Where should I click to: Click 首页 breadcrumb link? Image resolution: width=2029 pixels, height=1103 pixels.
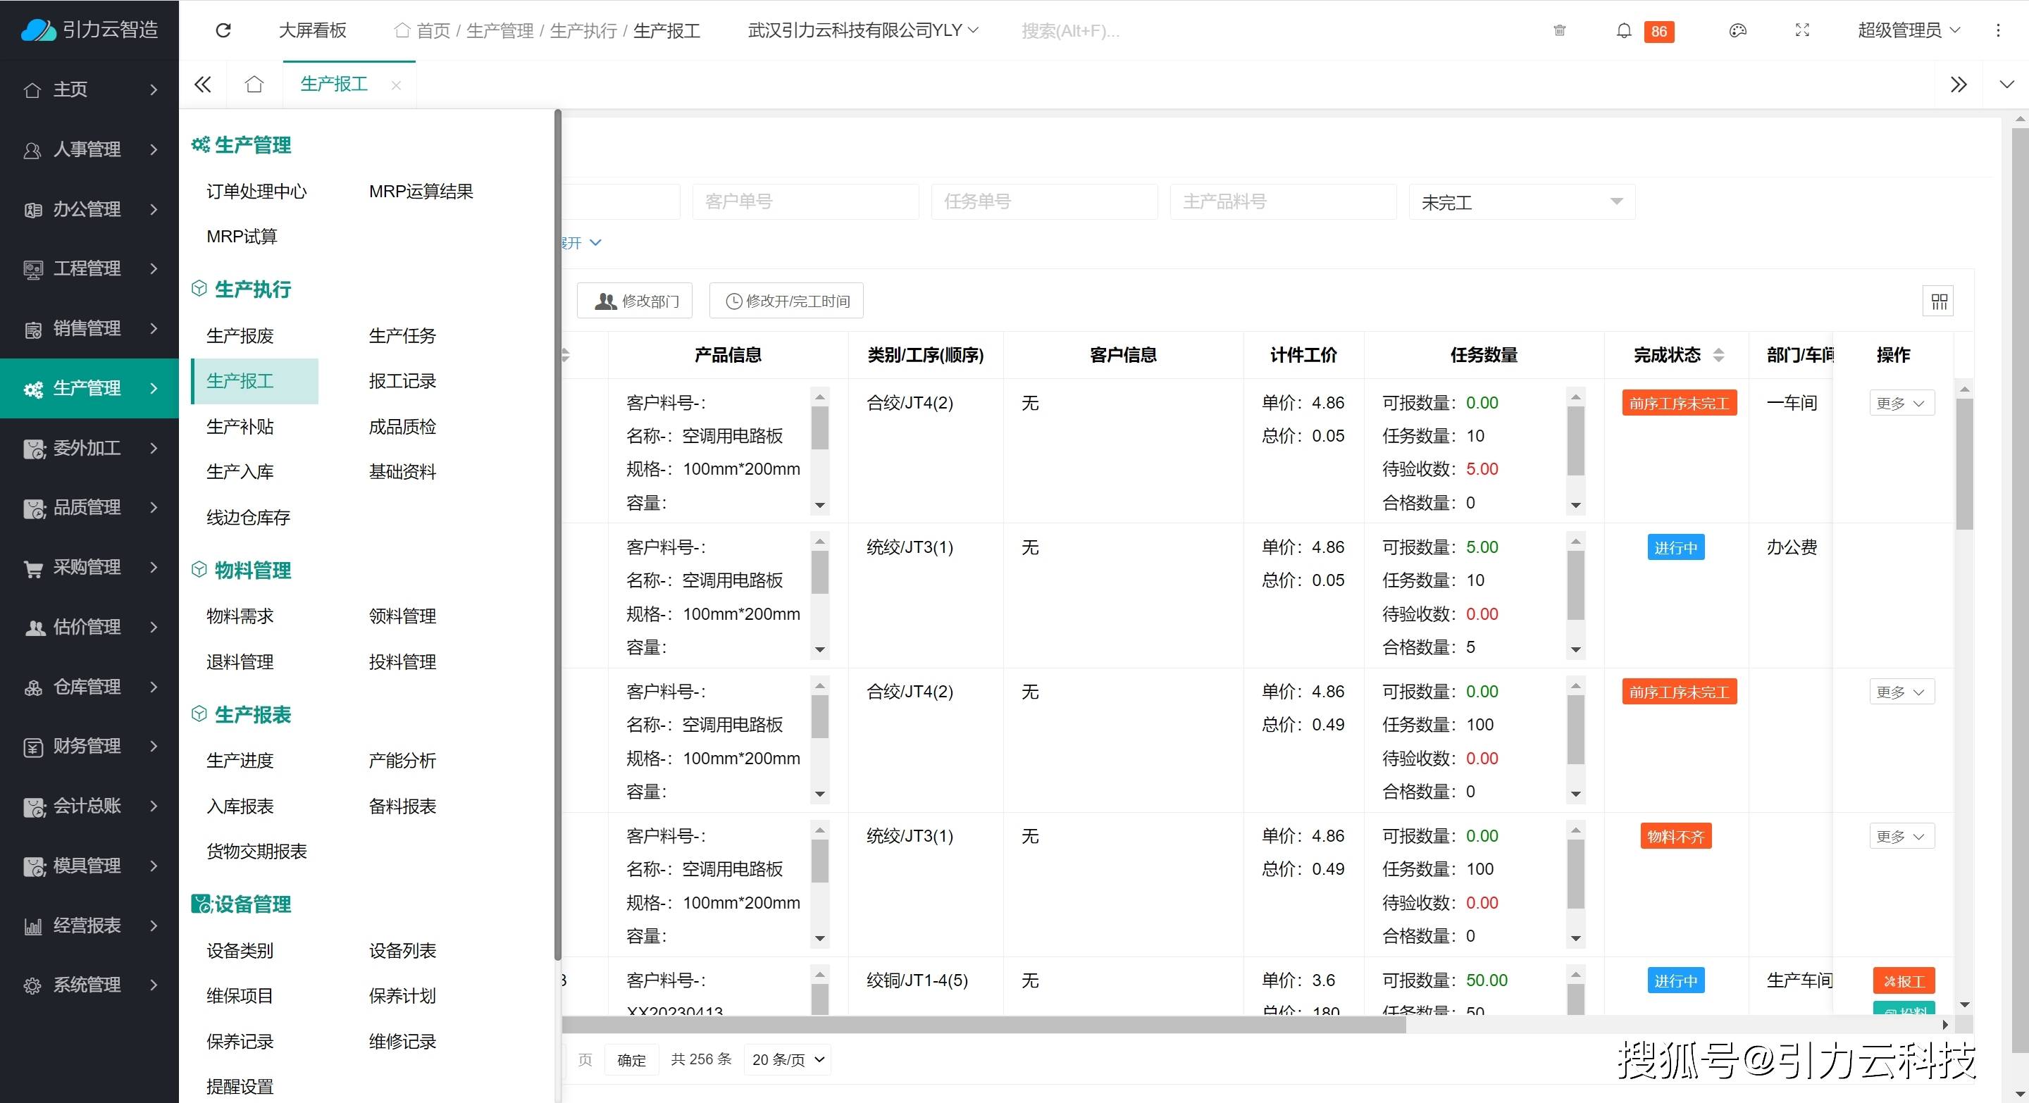[x=433, y=31]
